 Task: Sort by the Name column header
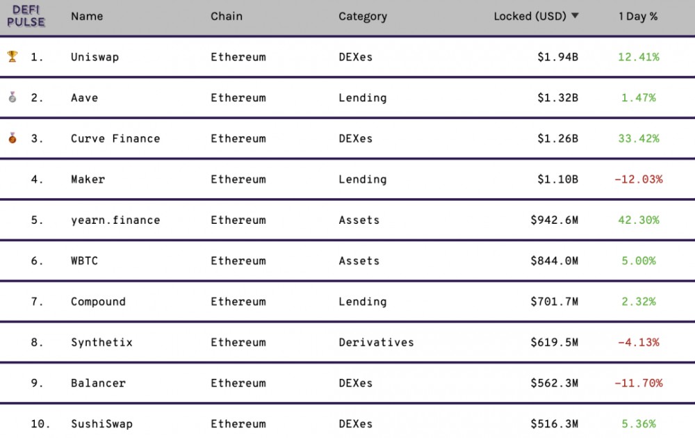coord(86,16)
